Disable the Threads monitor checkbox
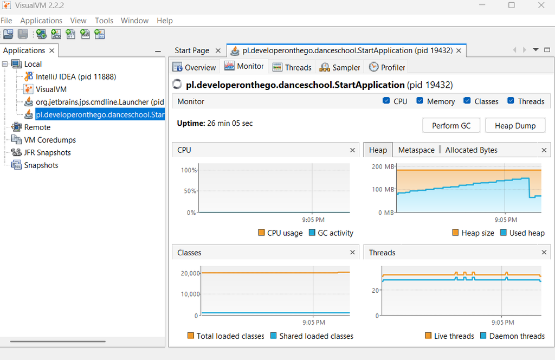Viewport: 555px width, 360px height. click(511, 101)
